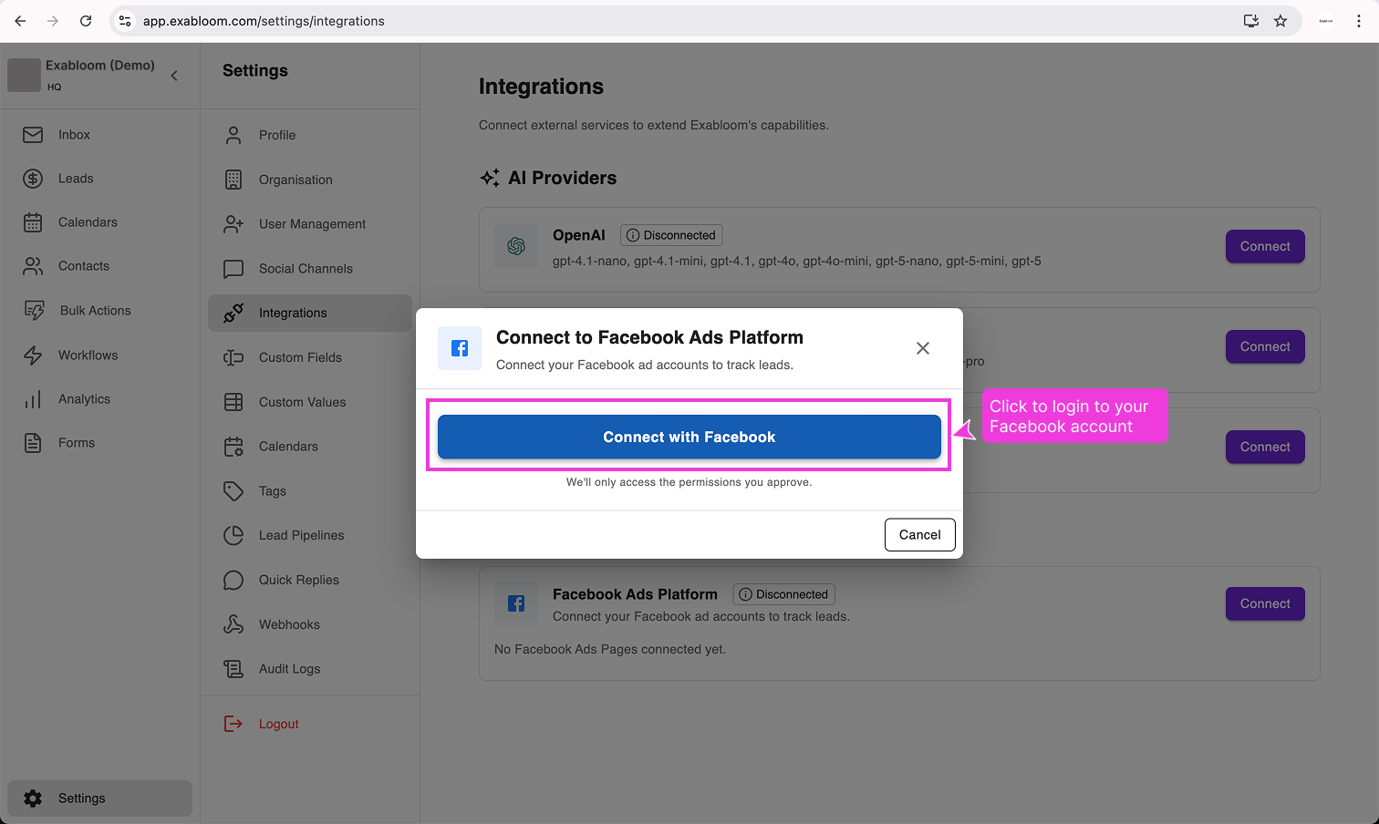This screenshot has width=1379, height=824.
Task: Click the Contacts people icon
Action: 33,265
